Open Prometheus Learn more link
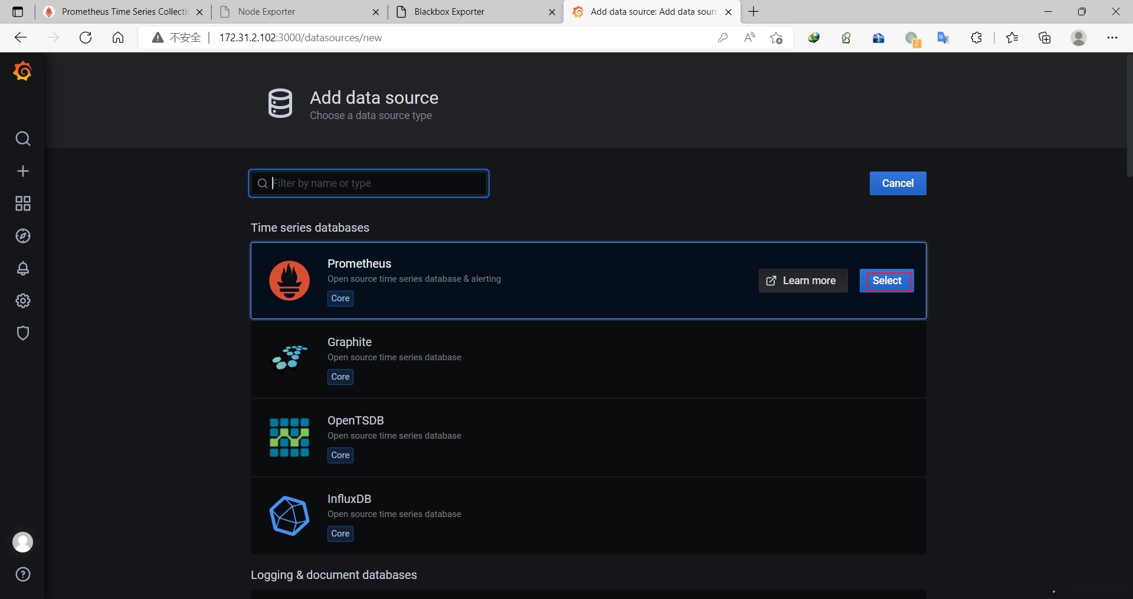This screenshot has width=1133, height=599. 803,281
